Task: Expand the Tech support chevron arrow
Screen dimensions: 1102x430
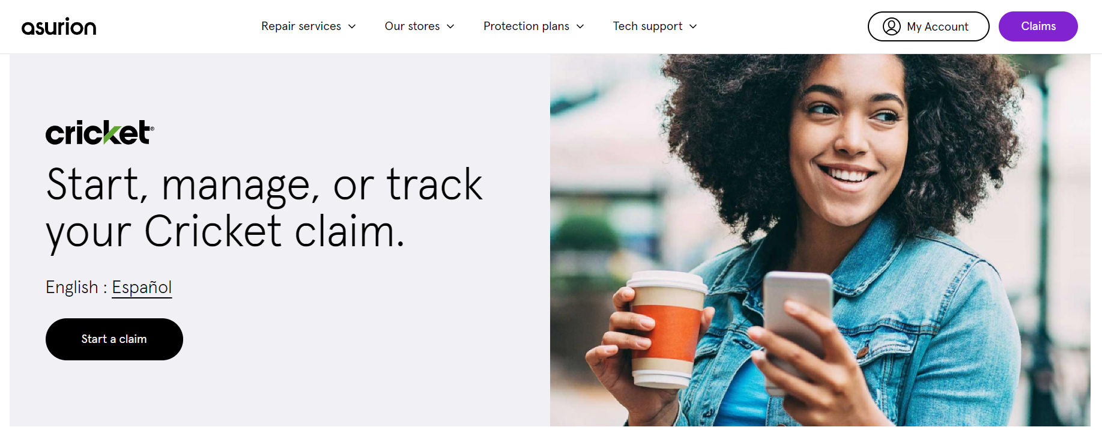Action: (x=693, y=26)
